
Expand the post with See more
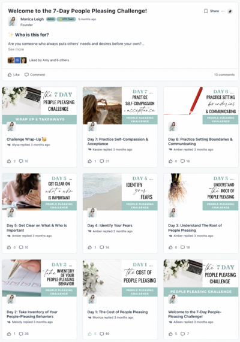tap(16, 49)
